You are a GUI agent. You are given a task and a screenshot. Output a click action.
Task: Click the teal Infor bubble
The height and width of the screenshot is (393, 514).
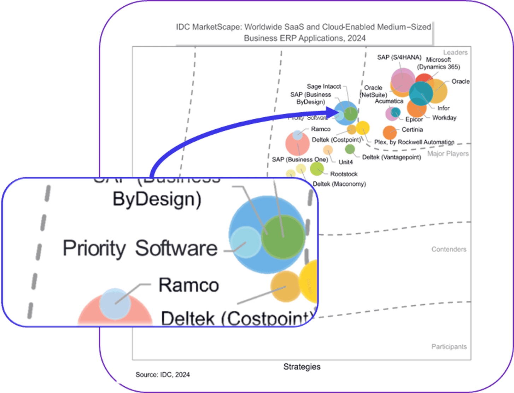421,93
